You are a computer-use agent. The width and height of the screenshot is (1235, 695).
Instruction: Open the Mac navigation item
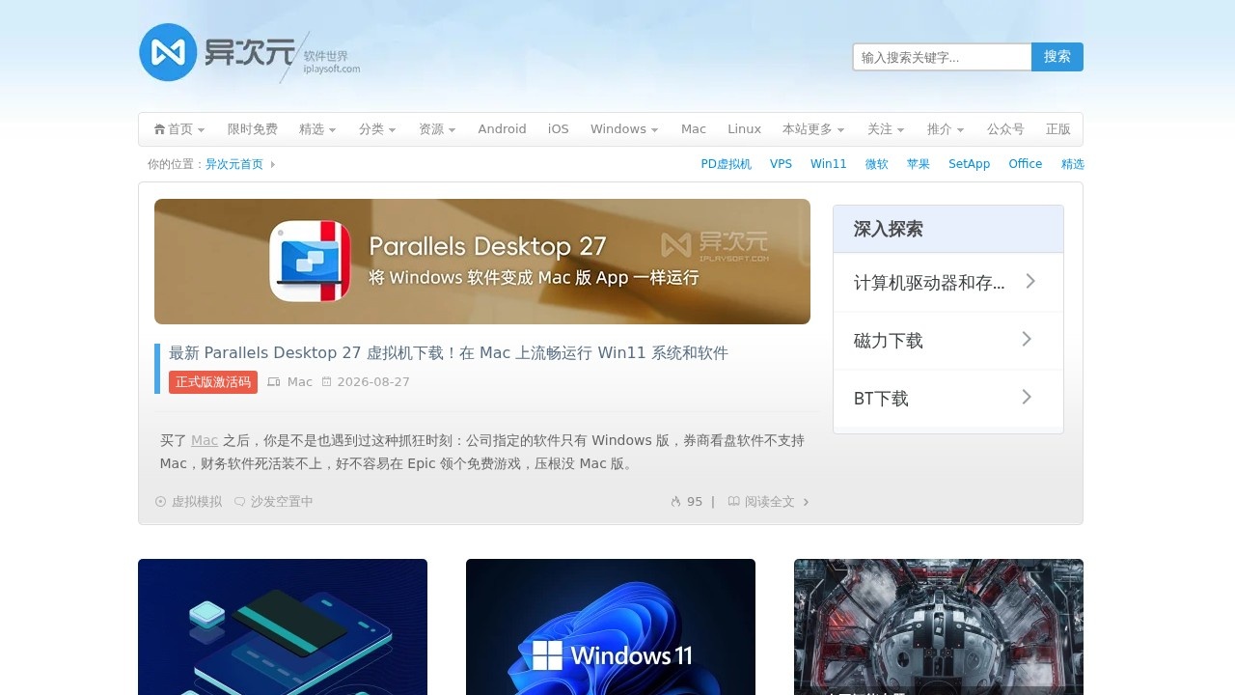[x=694, y=129]
